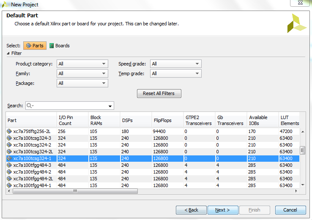The width and height of the screenshot is (312, 220).
Task: Click into the Search input field
Action: coord(70,106)
